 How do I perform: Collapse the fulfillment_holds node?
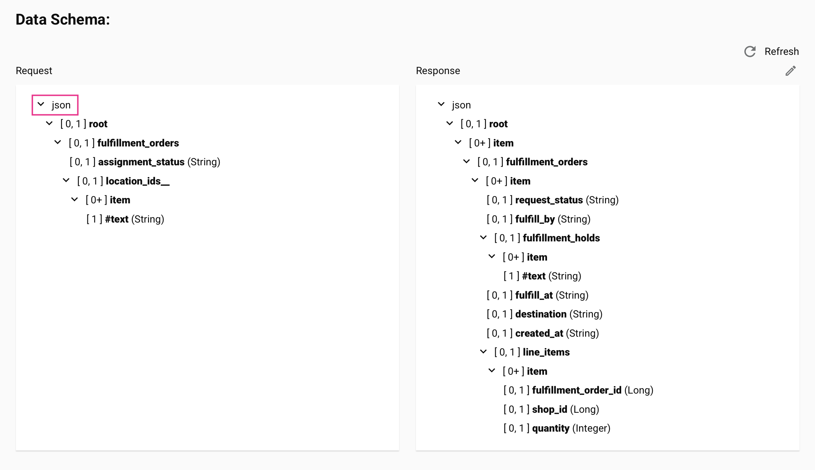[483, 237]
